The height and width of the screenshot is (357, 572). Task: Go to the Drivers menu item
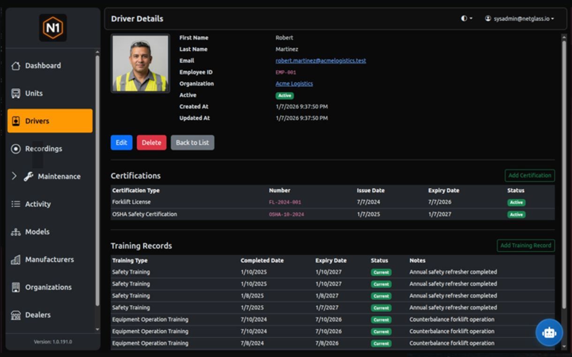coord(50,121)
